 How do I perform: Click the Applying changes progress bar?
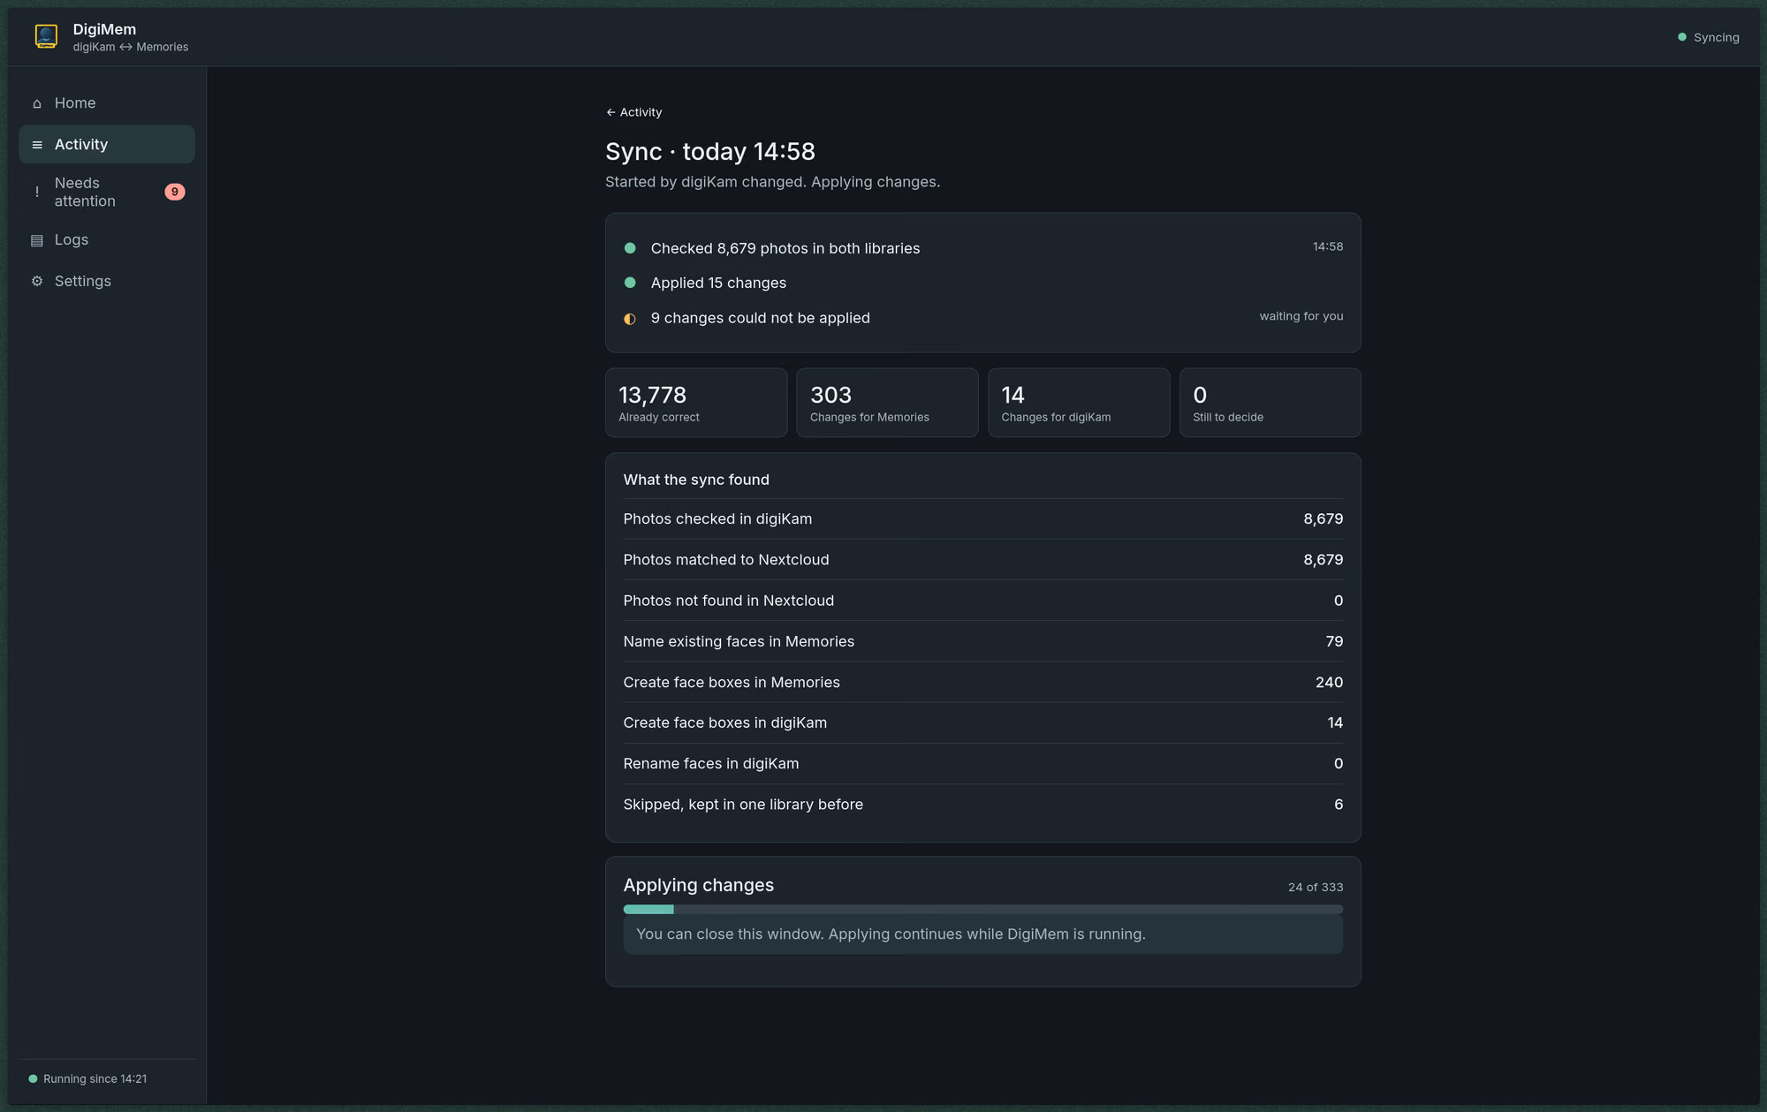point(982,909)
